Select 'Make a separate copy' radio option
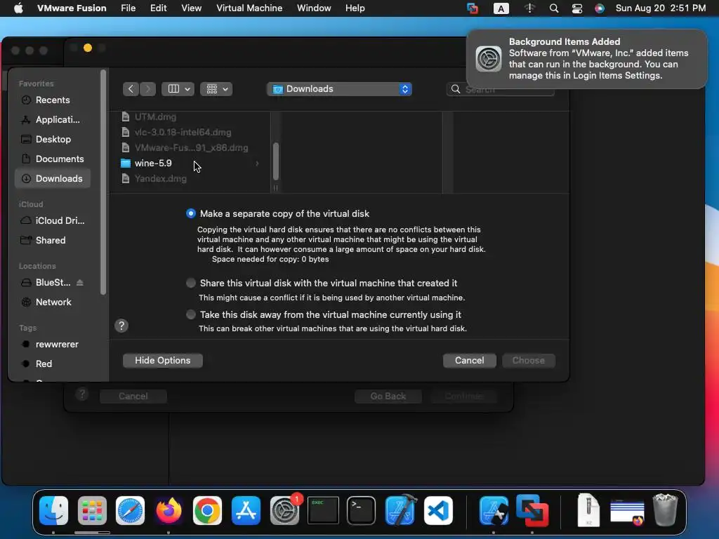 pos(191,213)
